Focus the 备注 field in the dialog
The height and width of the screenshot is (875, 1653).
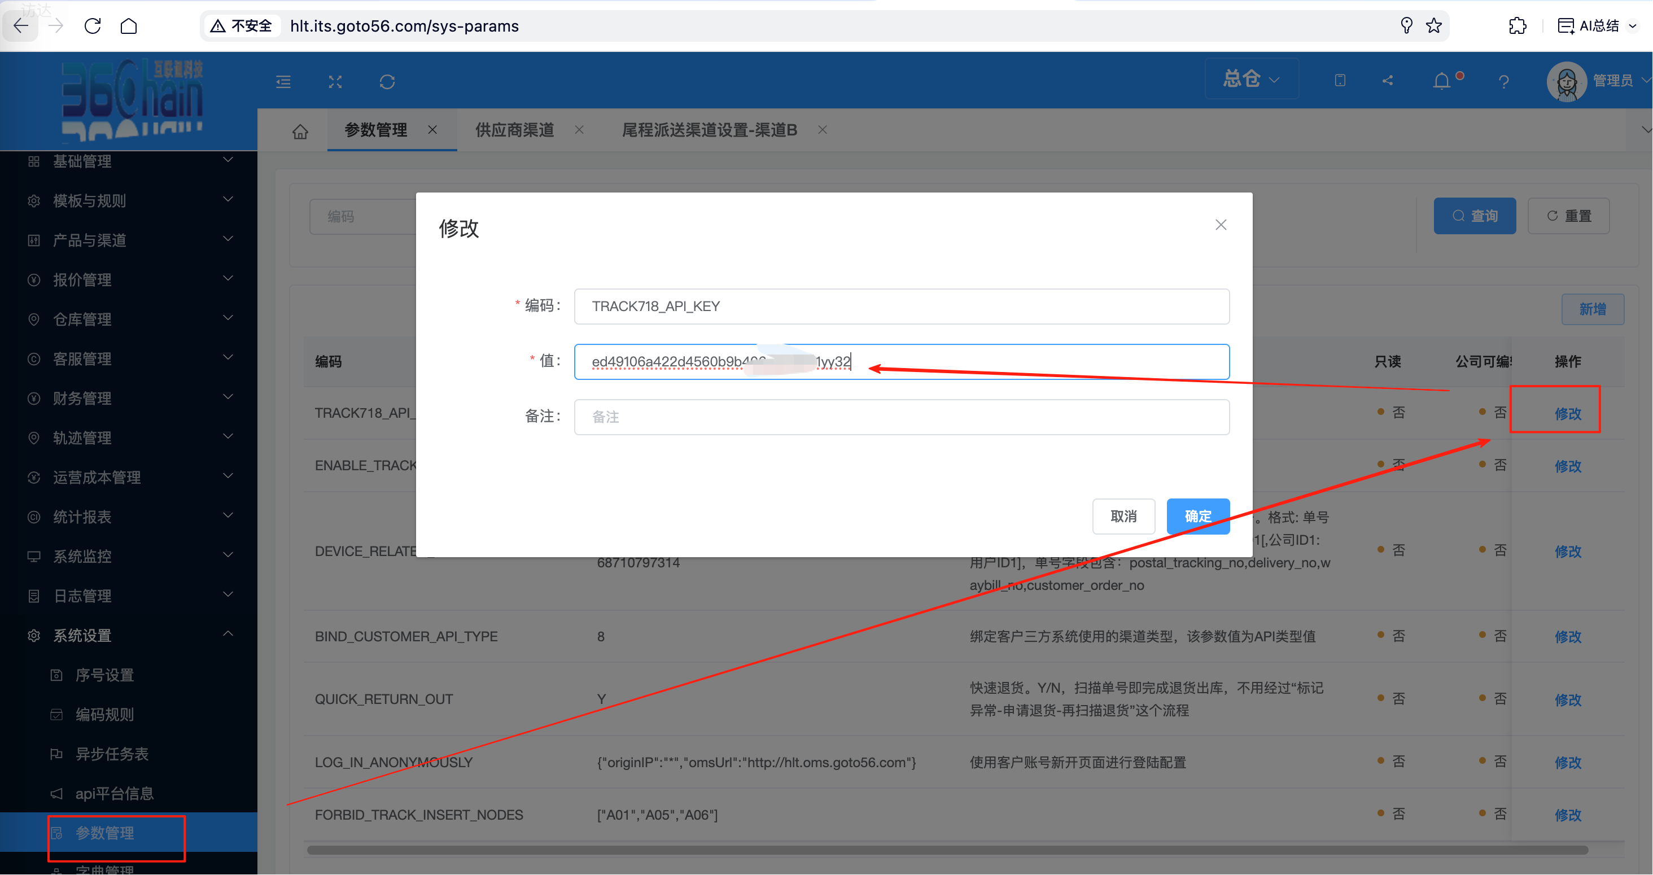point(902,417)
